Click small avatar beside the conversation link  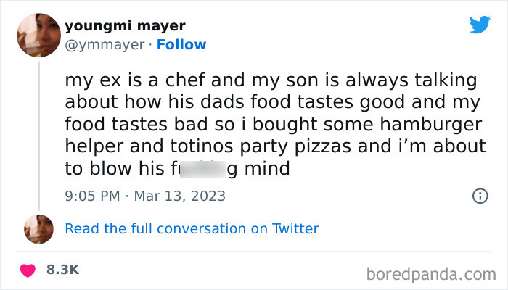click(x=38, y=229)
